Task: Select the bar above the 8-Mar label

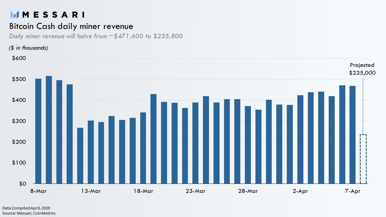Action: click(x=38, y=131)
